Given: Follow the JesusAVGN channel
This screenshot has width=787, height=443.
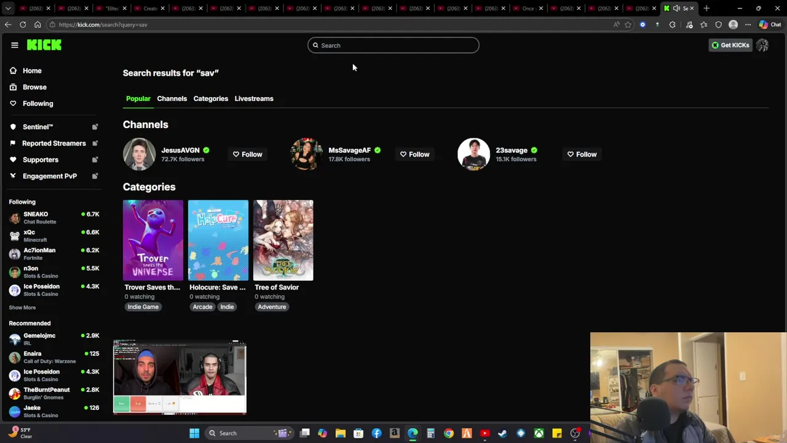Looking at the screenshot, I should 247,154.
